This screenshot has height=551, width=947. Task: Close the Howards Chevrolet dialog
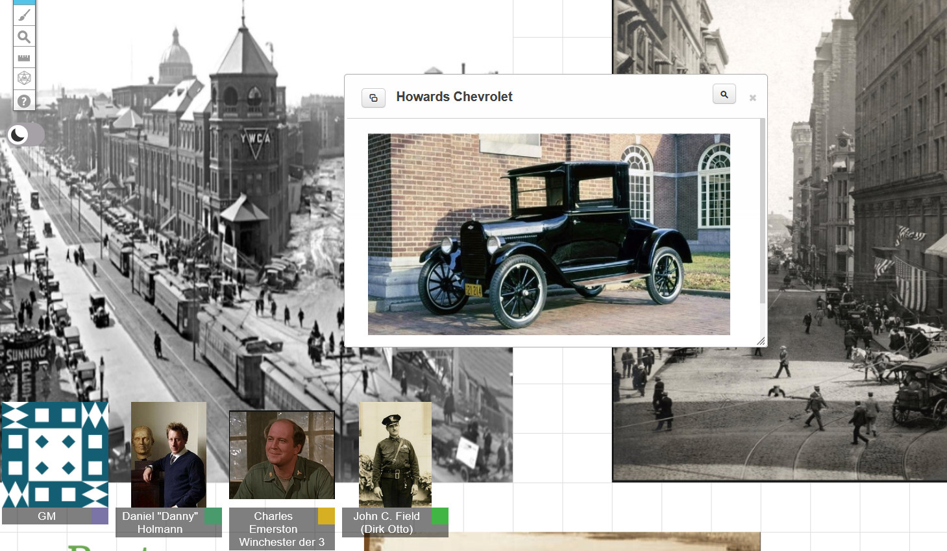coord(752,98)
